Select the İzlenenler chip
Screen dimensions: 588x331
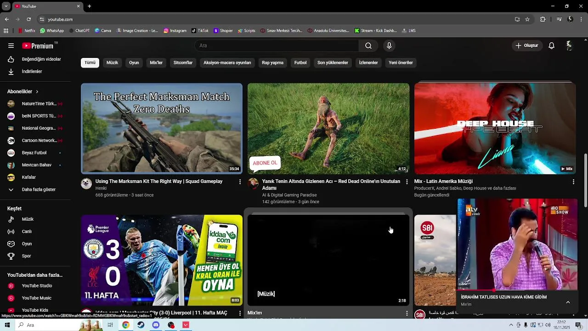click(368, 63)
